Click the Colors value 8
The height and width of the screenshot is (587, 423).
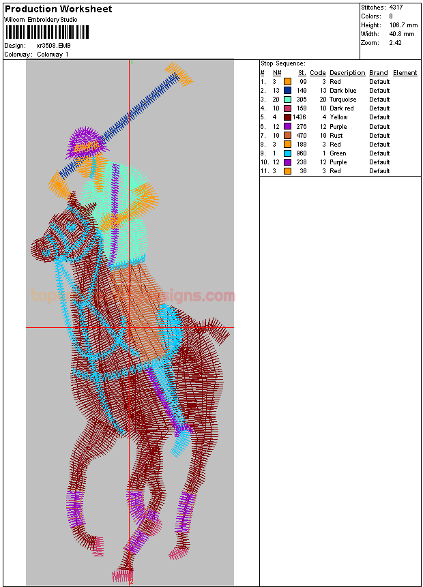pyautogui.click(x=391, y=16)
